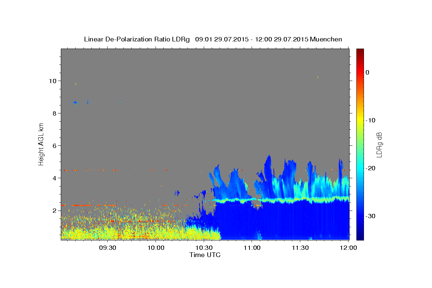Click the 09:30 time tick label

pos(108,248)
